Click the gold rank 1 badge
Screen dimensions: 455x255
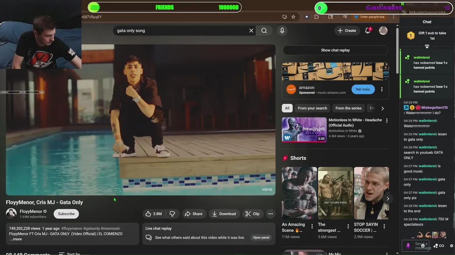pos(411,35)
